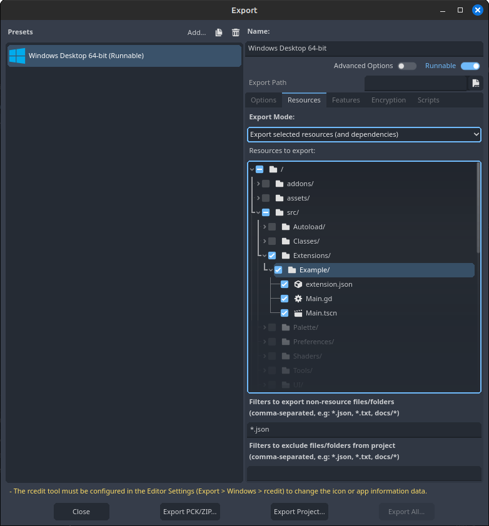Uncheck the Example folder checkbox
The image size is (489, 526).
point(278,270)
